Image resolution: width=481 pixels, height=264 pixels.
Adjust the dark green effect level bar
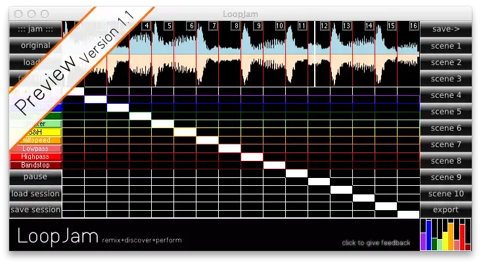pyautogui.click(x=434, y=244)
